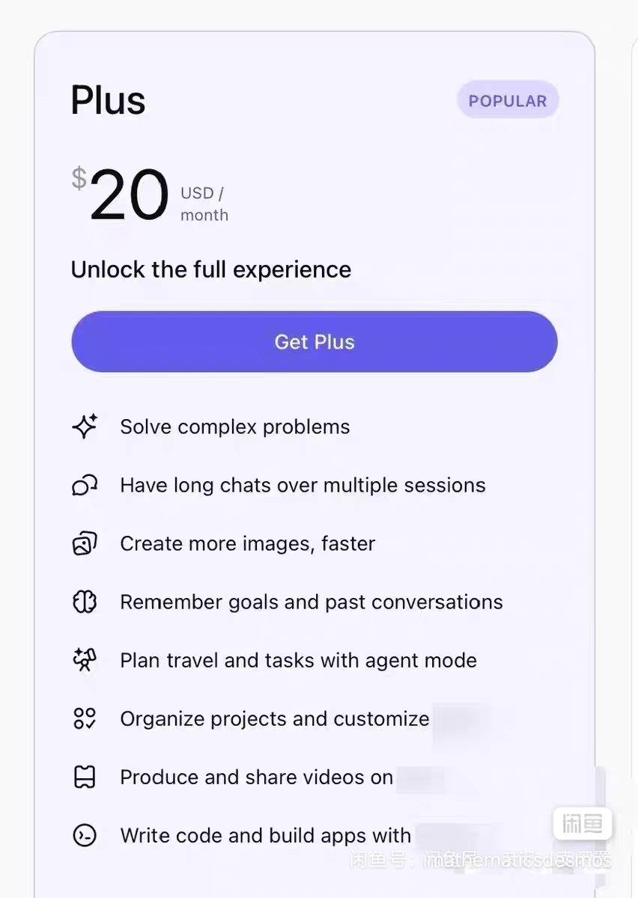Click the Create more images, faster text

pos(247,543)
